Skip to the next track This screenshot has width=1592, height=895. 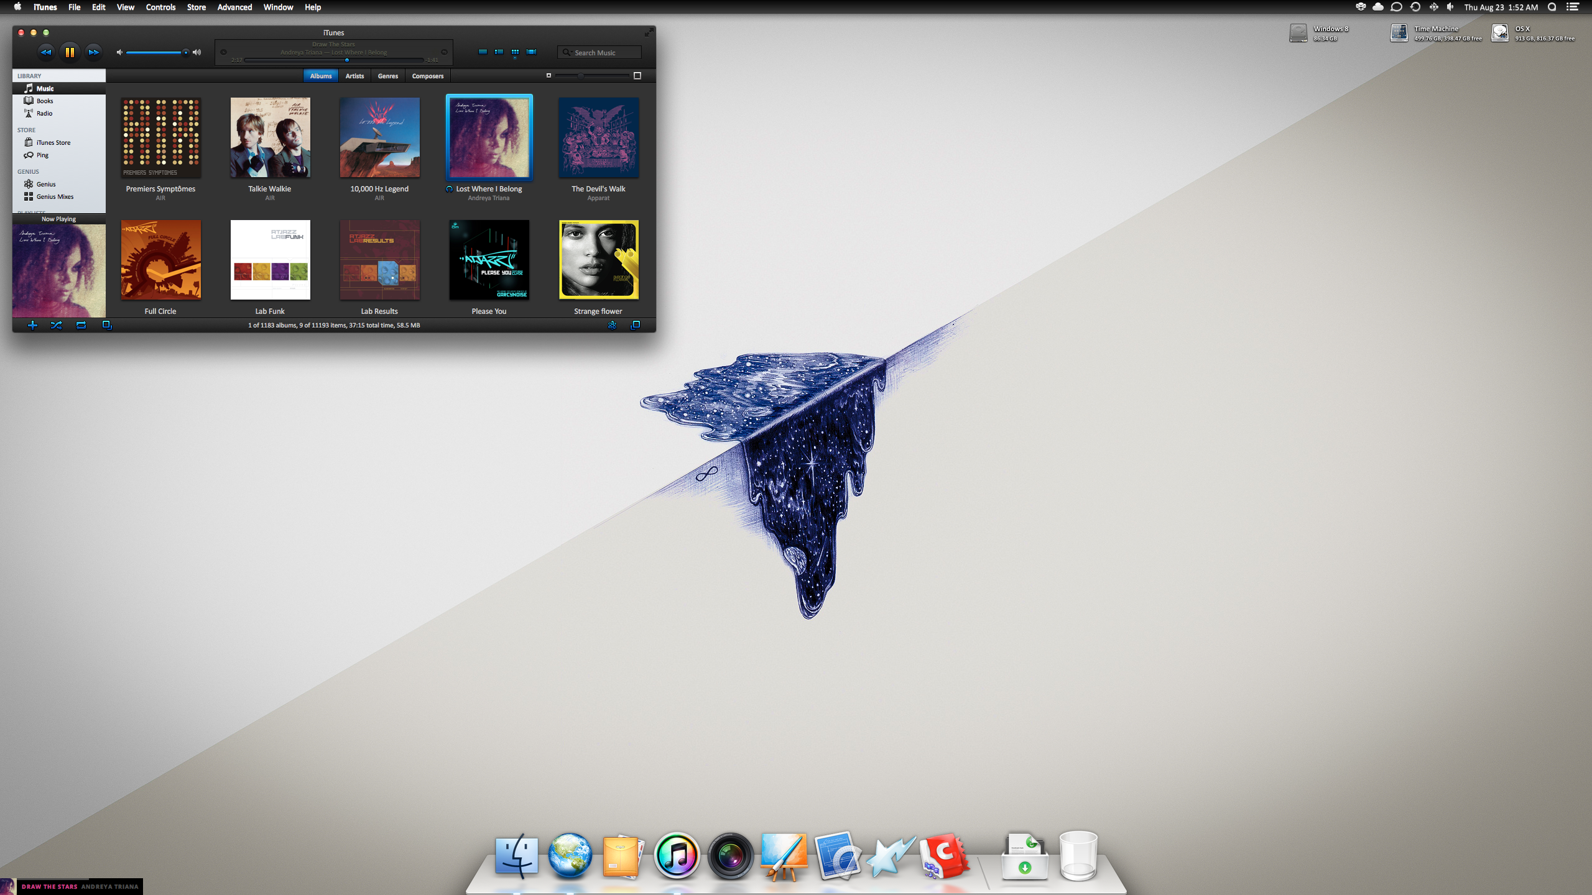pyautogui.click(x=93, y=52)
